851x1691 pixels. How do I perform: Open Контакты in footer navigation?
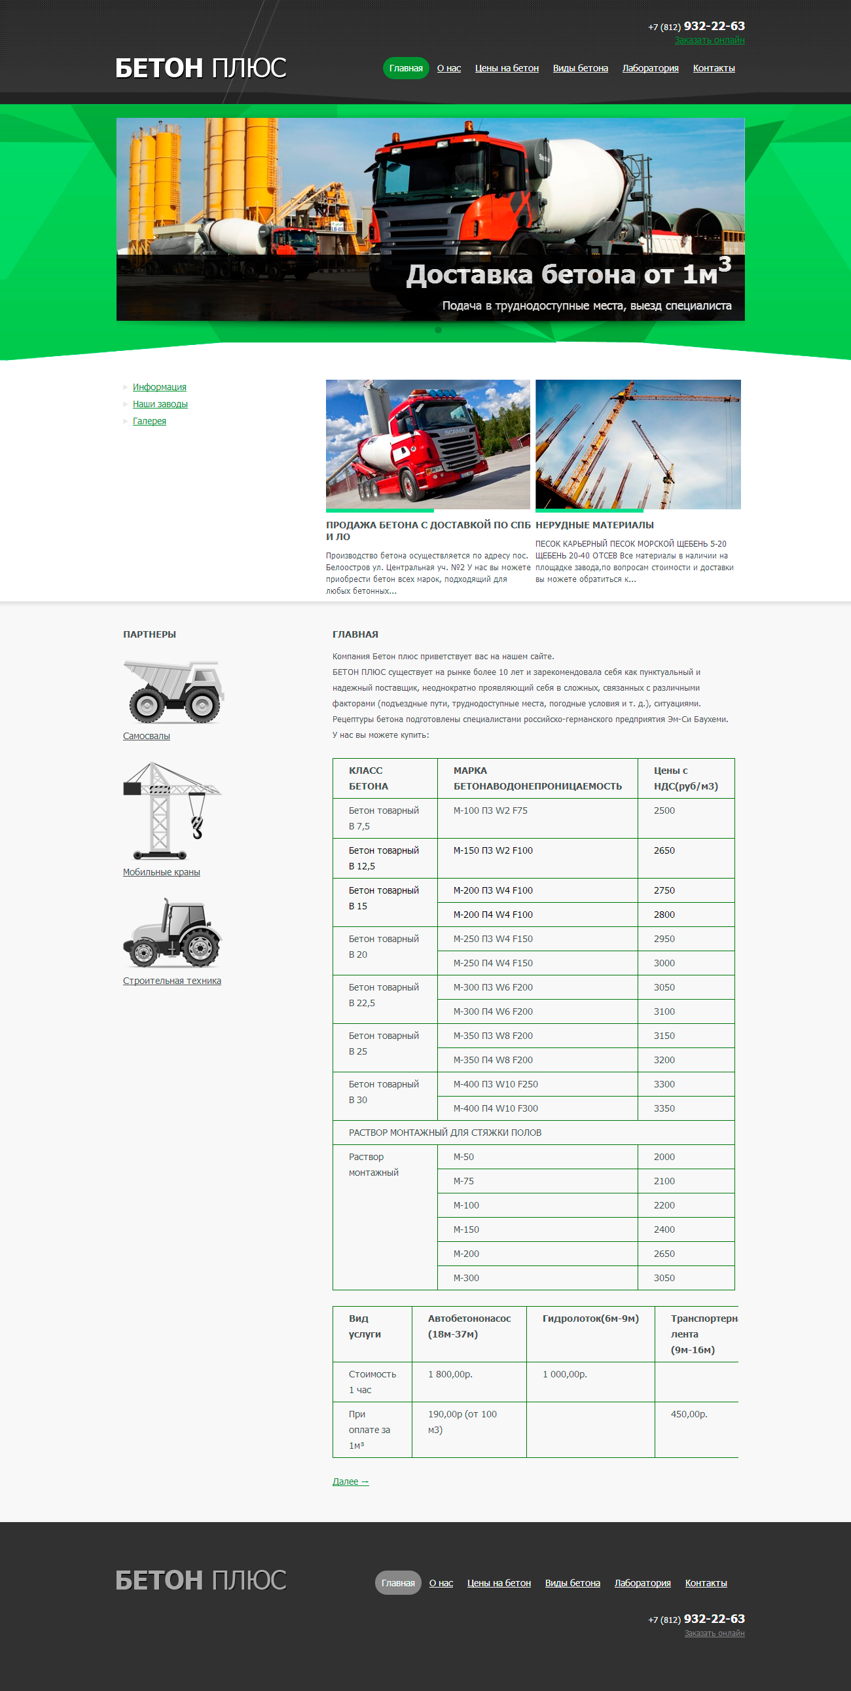click(705, 1583)
